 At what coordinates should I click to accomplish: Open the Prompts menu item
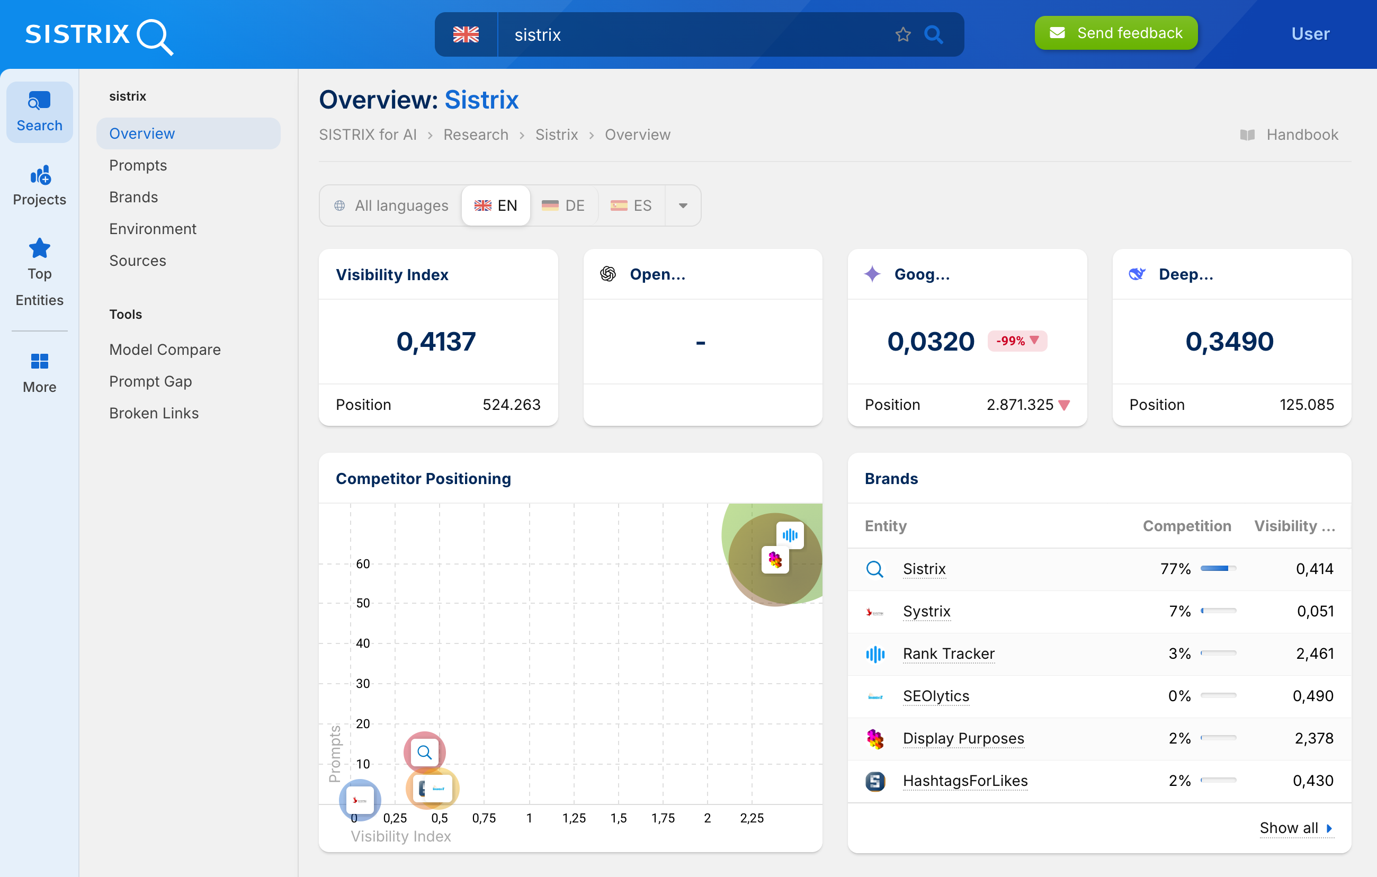[138, 165]
